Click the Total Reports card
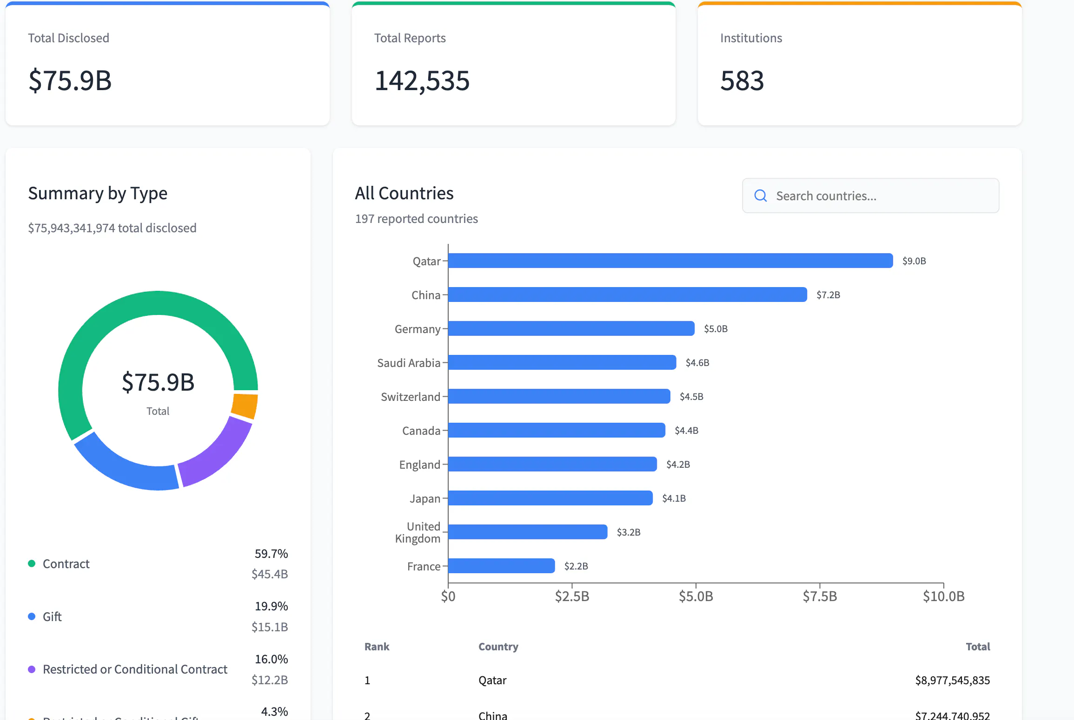Image resolution: width=1074 pixels, height=720 pixels. [513, 64]
